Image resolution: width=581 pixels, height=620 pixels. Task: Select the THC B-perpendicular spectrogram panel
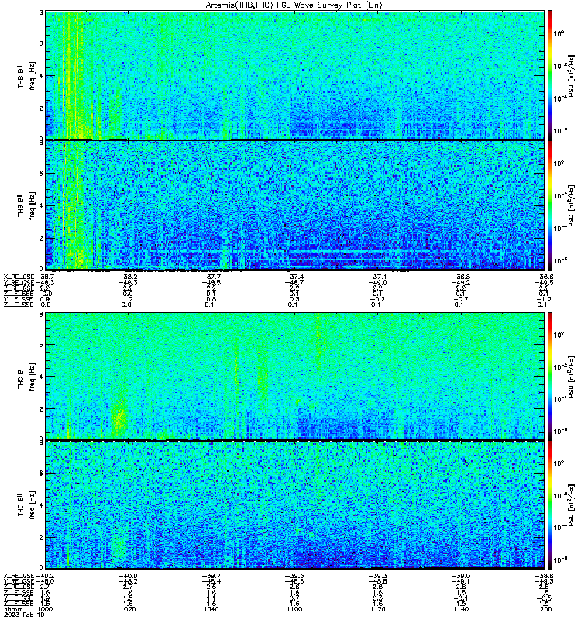pos(295,376)
